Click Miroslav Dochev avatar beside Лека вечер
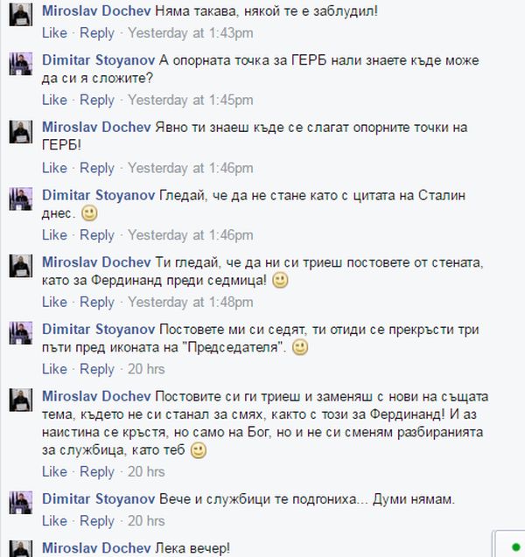525x557 pixels. [21, 549]
